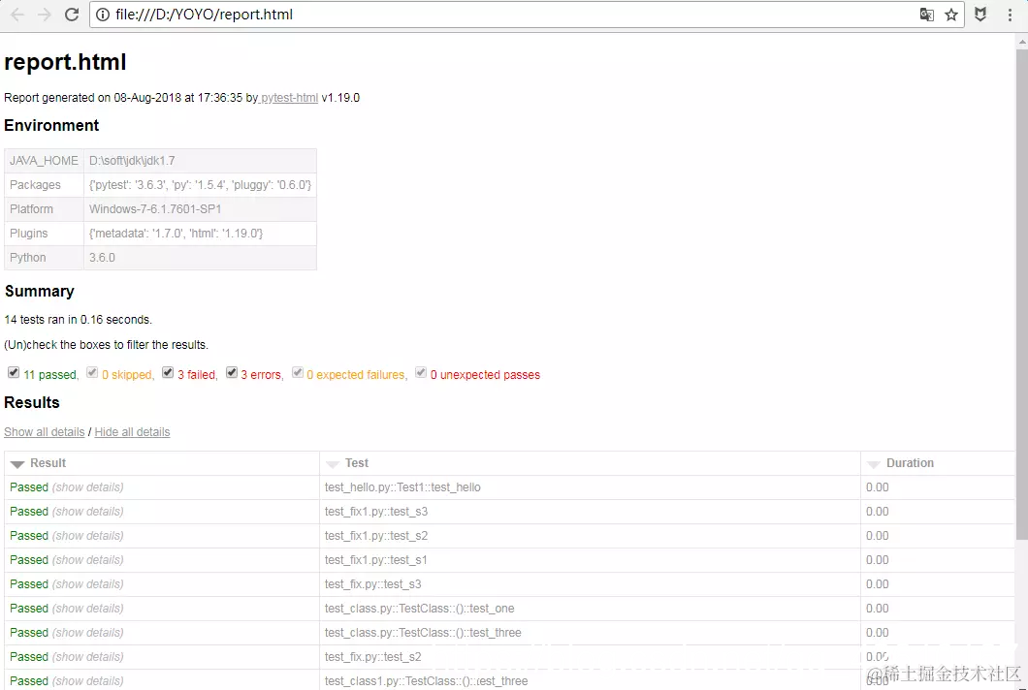
Task: Click Hide all details link
Action: tap(132, 432)
